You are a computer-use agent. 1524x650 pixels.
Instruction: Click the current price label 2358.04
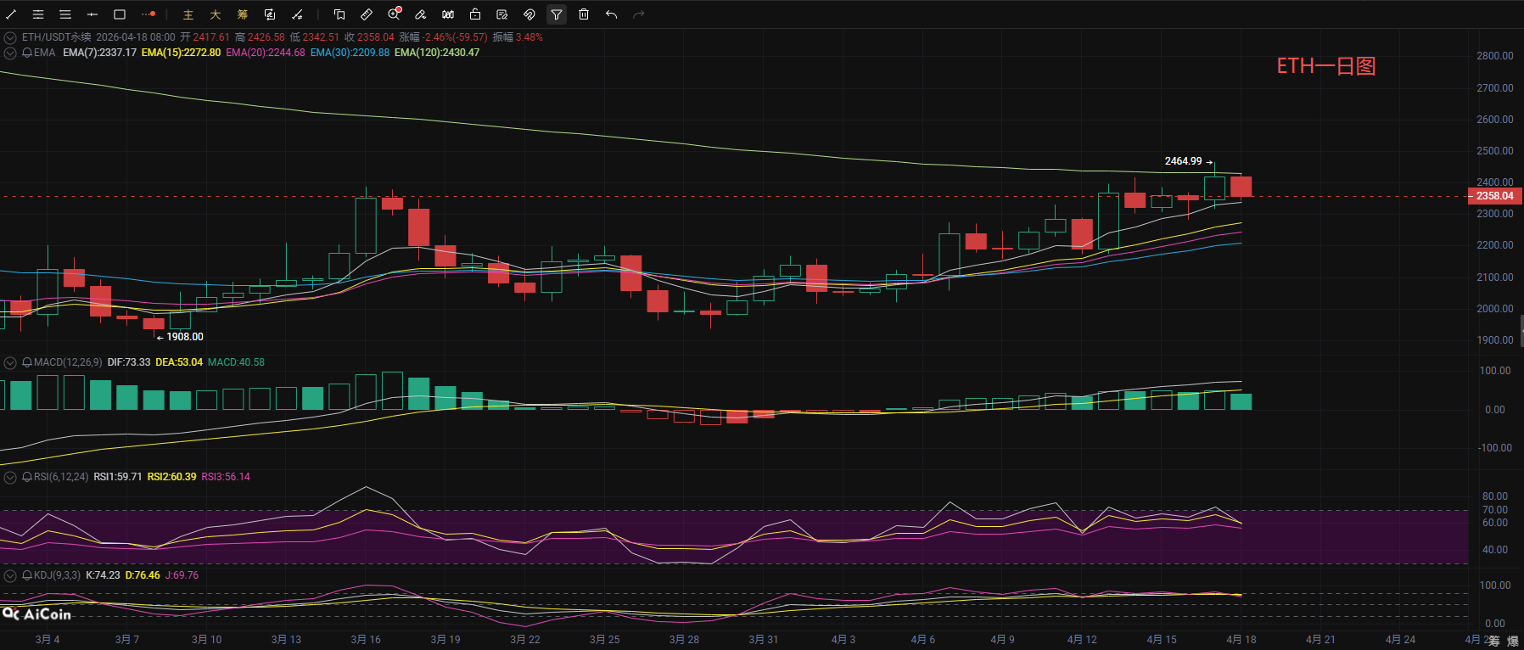point(1494,196)
